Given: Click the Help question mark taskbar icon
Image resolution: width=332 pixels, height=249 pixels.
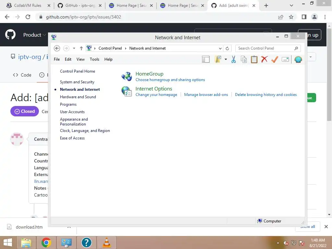Looking at the screenshot, I should tap(86, 243).
